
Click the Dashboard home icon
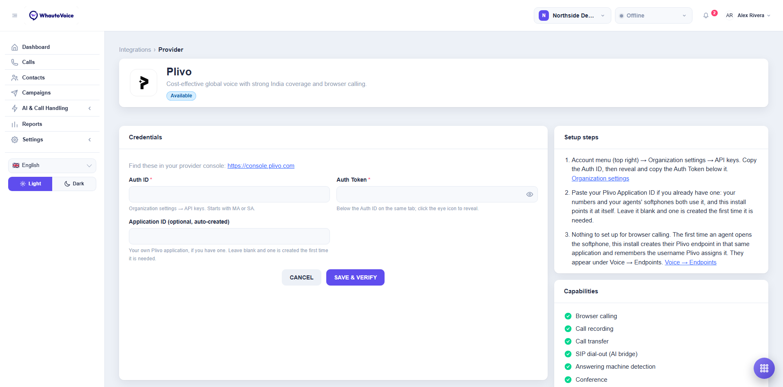15,47
